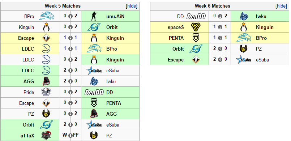This screenshot has width=291, height=141.
Task: Click the Iwku logo in Week 6
Action: click(x=244, y=16)
